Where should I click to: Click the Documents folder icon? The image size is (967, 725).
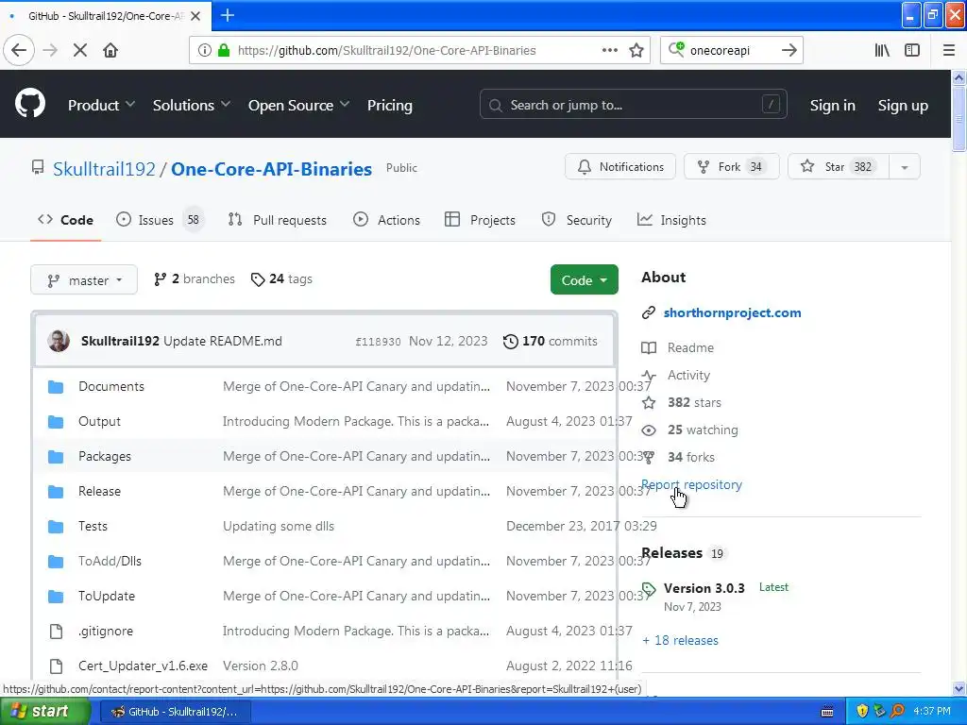56,386
